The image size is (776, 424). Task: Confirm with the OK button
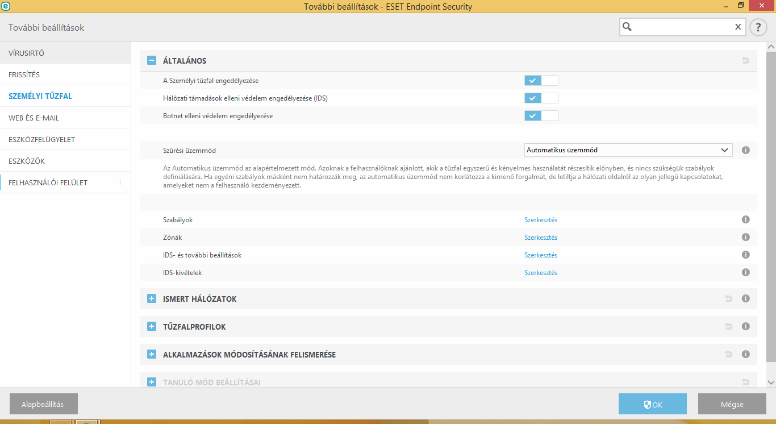coord(653,404)
